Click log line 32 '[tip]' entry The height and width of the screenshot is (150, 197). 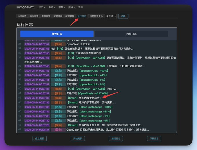(92, 49)
